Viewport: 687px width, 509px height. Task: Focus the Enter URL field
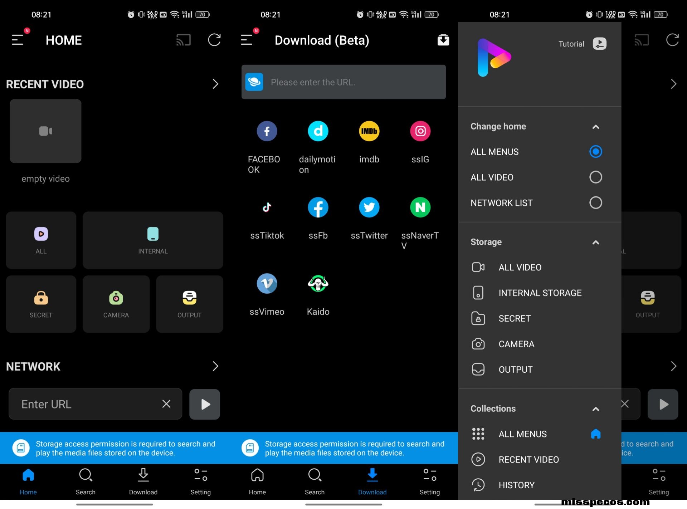(x=95, y=404)
